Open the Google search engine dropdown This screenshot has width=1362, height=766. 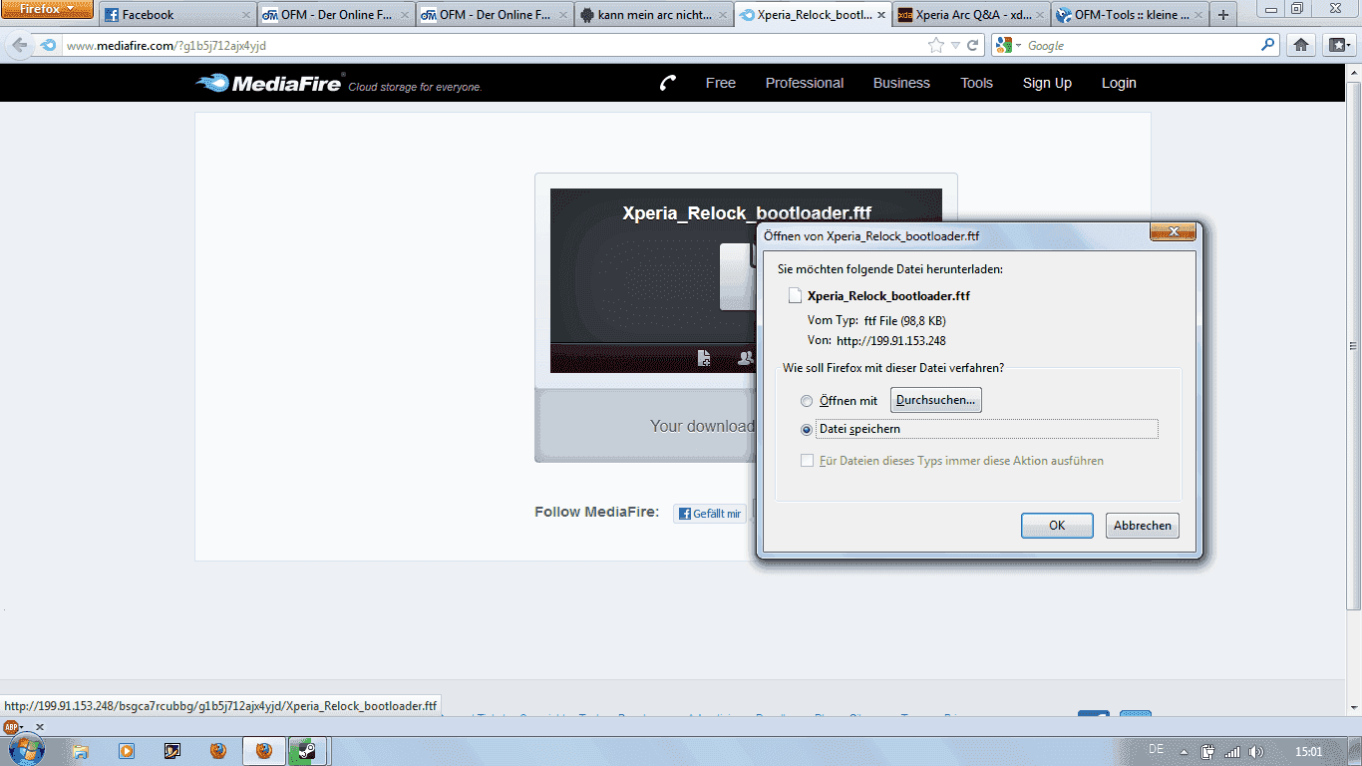coord(1008,46)
